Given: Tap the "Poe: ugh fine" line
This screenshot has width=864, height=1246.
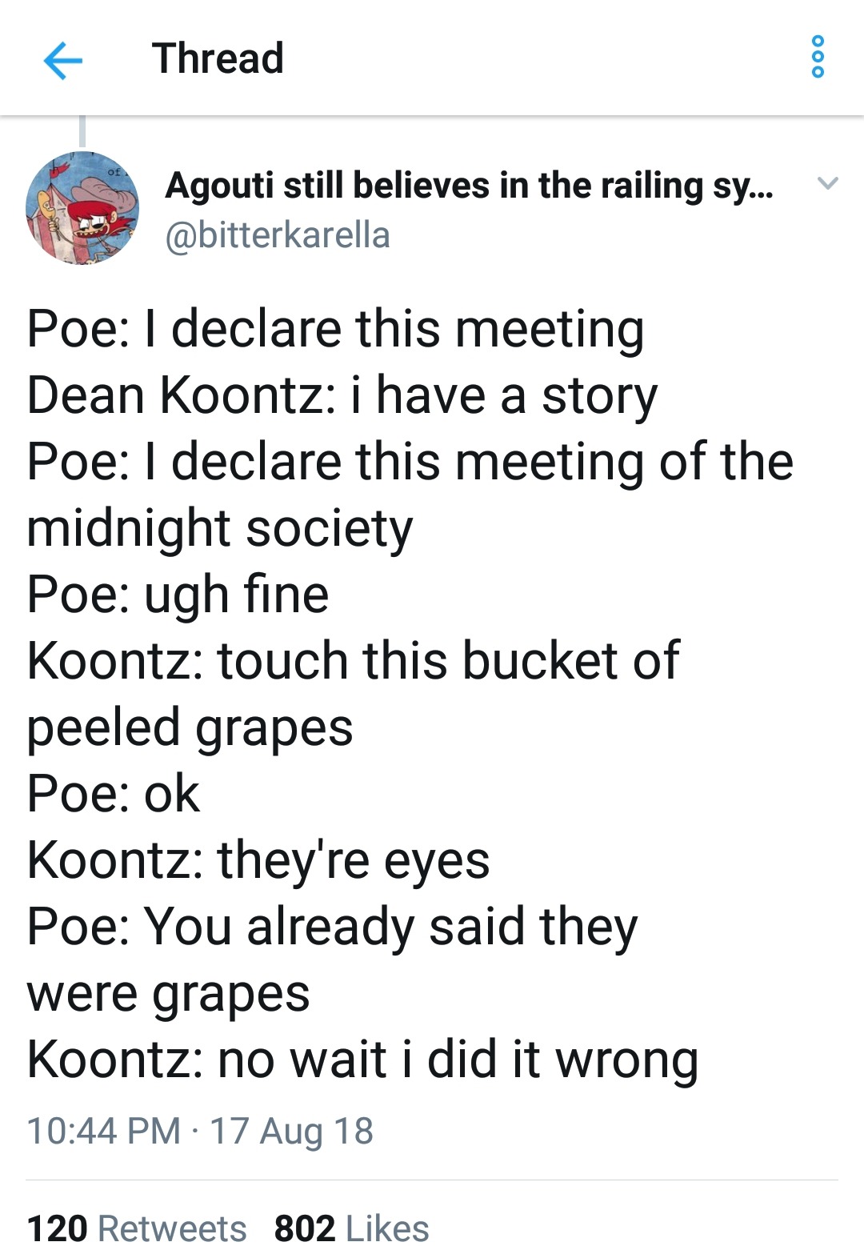Looking at the screenshot, I should pyautogui.click(x=178, y=595).
